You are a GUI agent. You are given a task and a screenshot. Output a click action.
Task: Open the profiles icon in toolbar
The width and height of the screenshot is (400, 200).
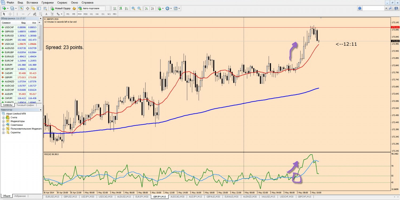(x=12, y=8)
